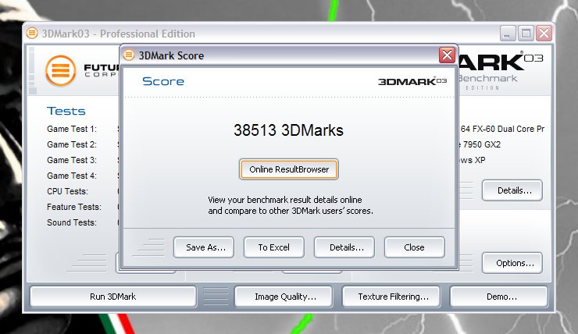This screenshot has width=578, height=334.
Task: Close the 3DMark Score dialog with the red X
Action: [x=447, y=55]
